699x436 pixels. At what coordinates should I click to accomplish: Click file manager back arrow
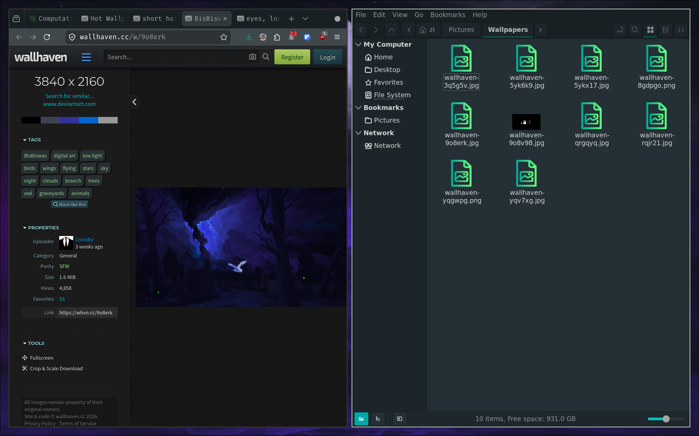[x=361, y=30]
